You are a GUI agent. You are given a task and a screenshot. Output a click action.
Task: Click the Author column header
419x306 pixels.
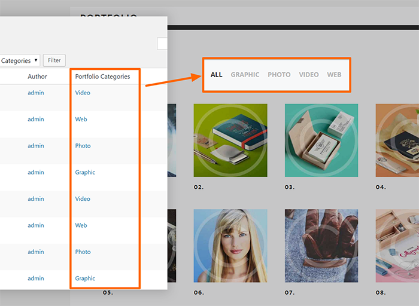[x=37, y=76]
